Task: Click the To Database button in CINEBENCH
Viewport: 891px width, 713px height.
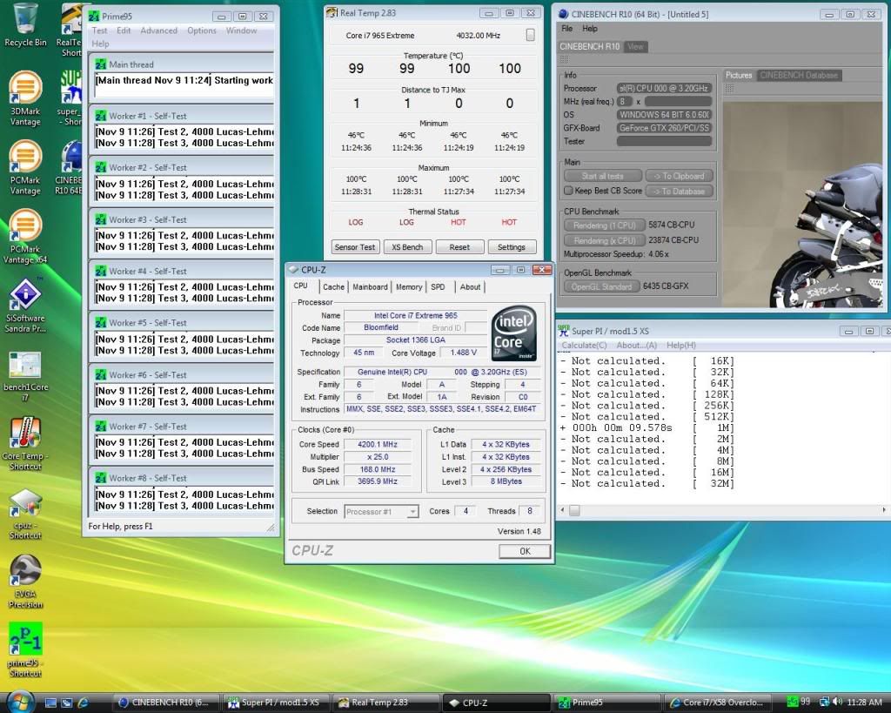Action: (x=679, y=192)
